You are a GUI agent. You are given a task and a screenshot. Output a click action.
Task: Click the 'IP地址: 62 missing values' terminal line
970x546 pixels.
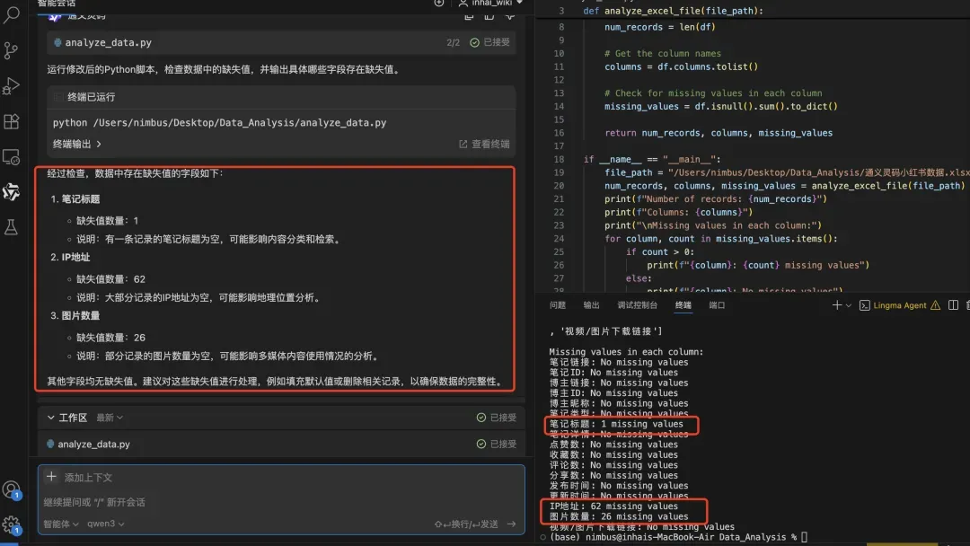pyautogui.click(x=613, y=506)
